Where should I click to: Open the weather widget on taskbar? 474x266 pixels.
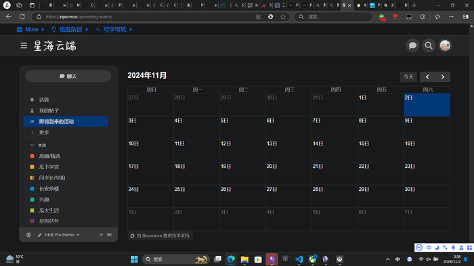coord(14,259)
